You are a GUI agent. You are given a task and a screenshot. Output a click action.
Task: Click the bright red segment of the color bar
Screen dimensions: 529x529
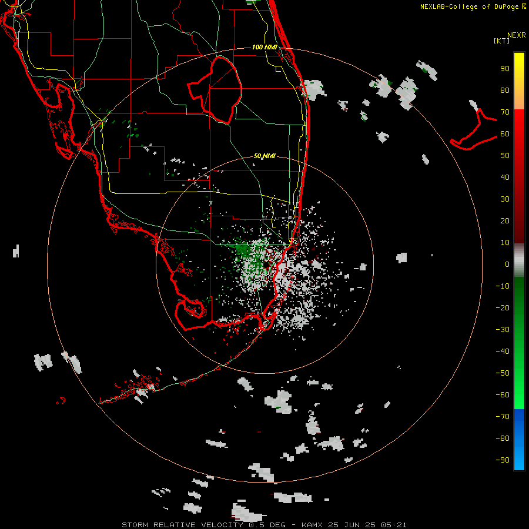(519, 135)
